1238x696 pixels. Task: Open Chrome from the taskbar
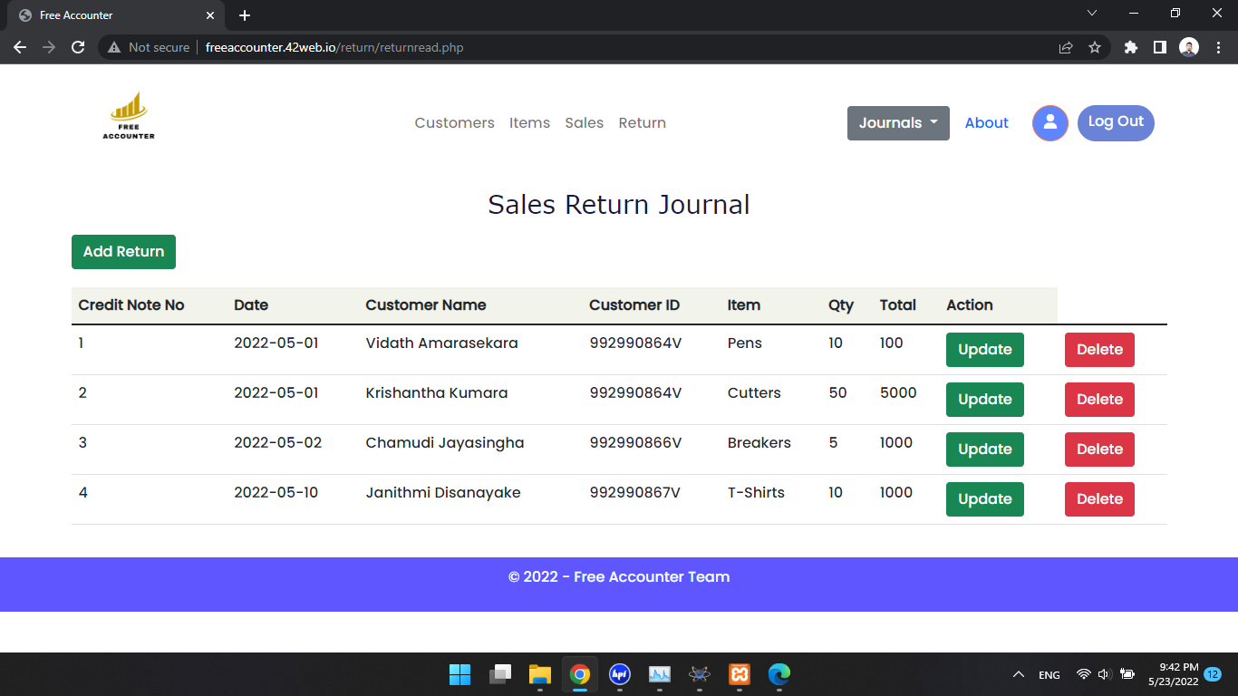(580, 674)
